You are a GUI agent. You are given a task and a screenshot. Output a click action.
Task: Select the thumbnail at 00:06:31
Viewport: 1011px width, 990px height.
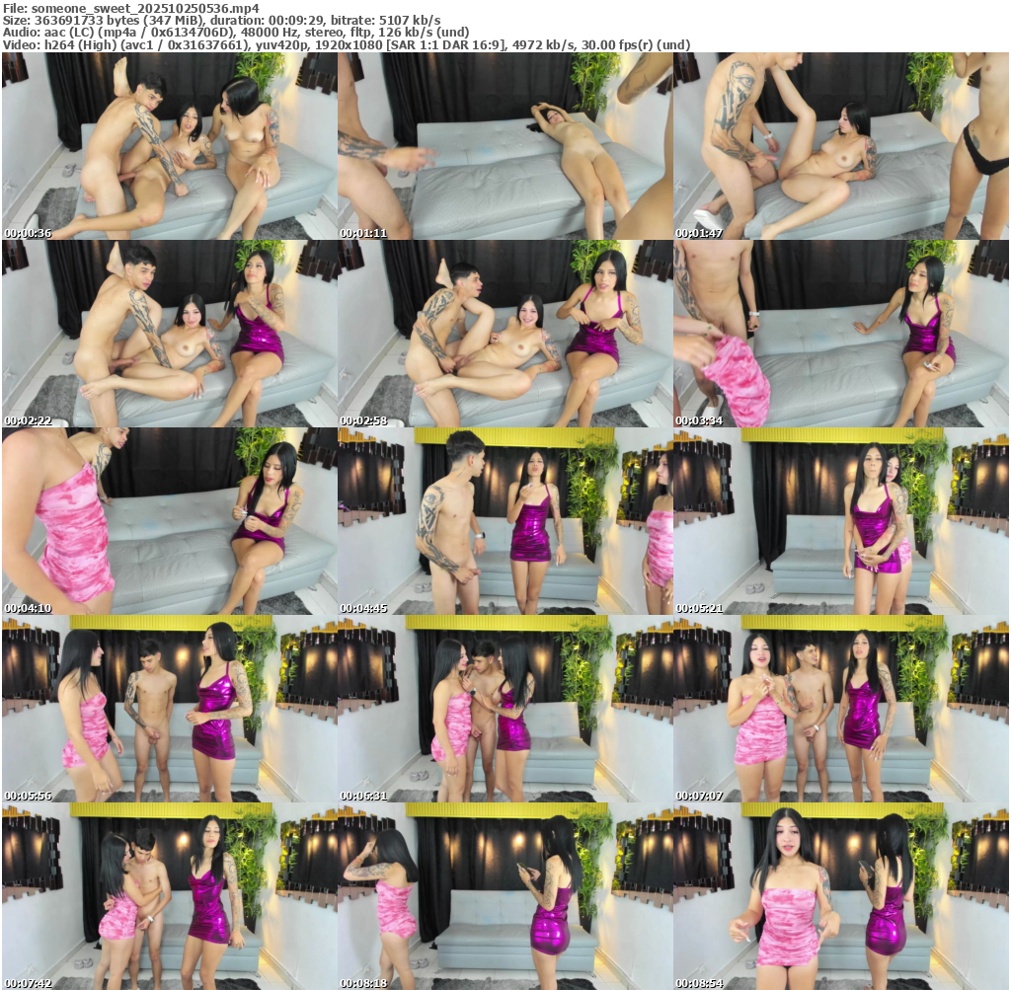point(505,709)
